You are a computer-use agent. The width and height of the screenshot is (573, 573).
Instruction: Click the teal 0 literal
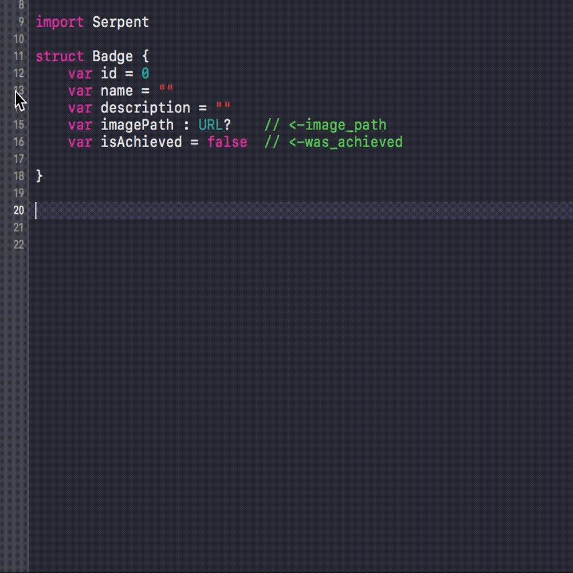pos(145,73)
